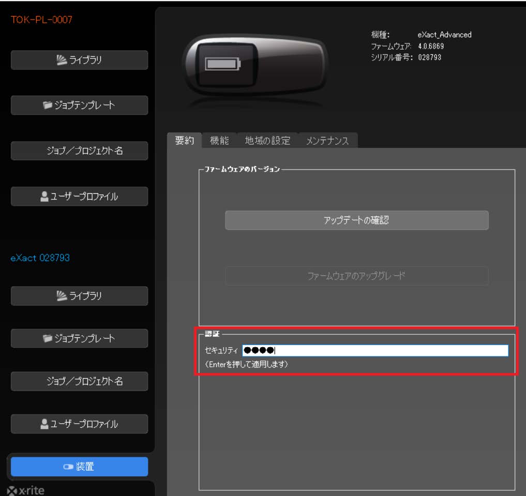This screenshot has width=526, height=496.
Task: Open ユーザープロファイル under eXact 028793
Action: pyautogui.click(x=79, y=424)
